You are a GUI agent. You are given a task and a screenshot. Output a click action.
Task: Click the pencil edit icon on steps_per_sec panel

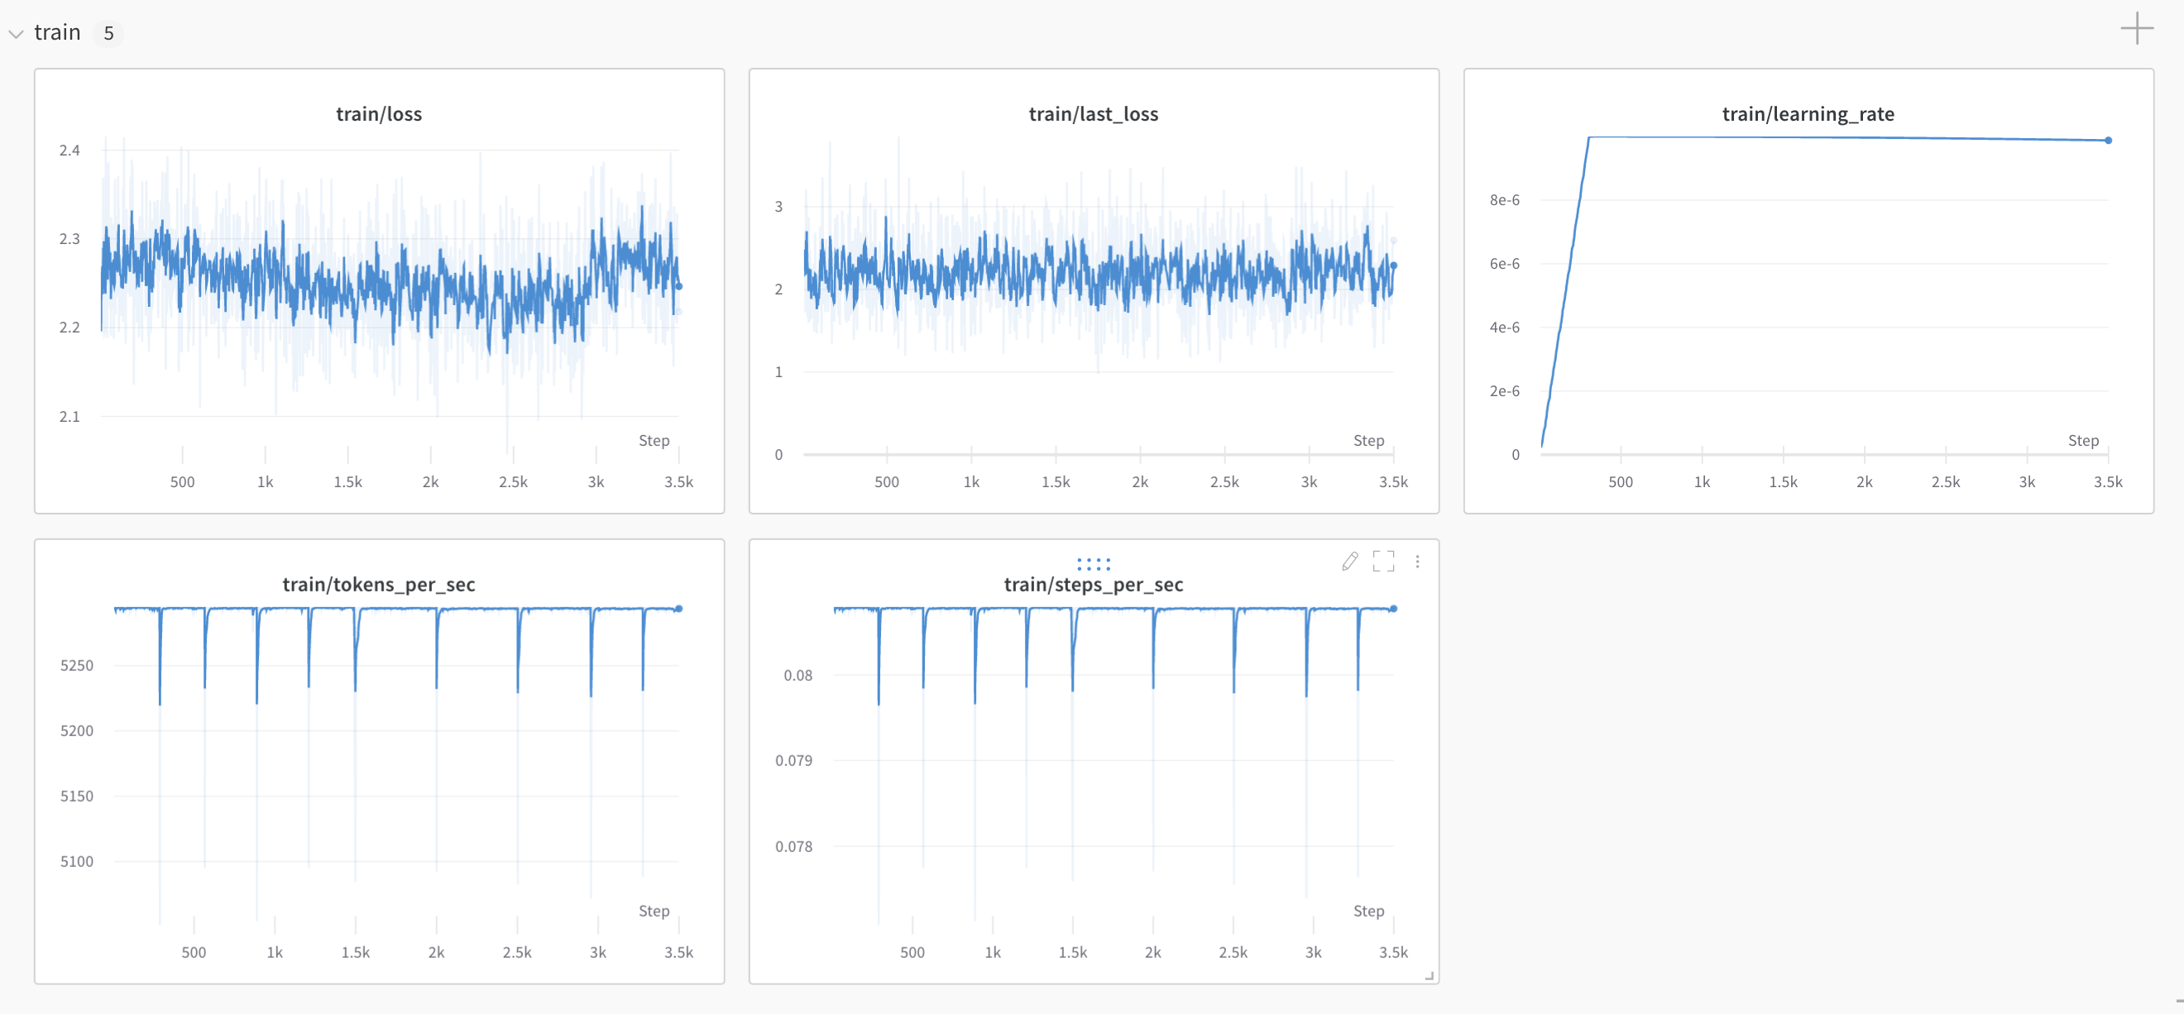1350,562
